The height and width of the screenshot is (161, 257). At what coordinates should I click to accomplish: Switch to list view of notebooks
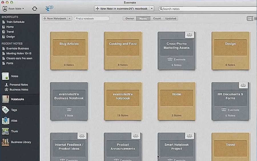[255, 19]
